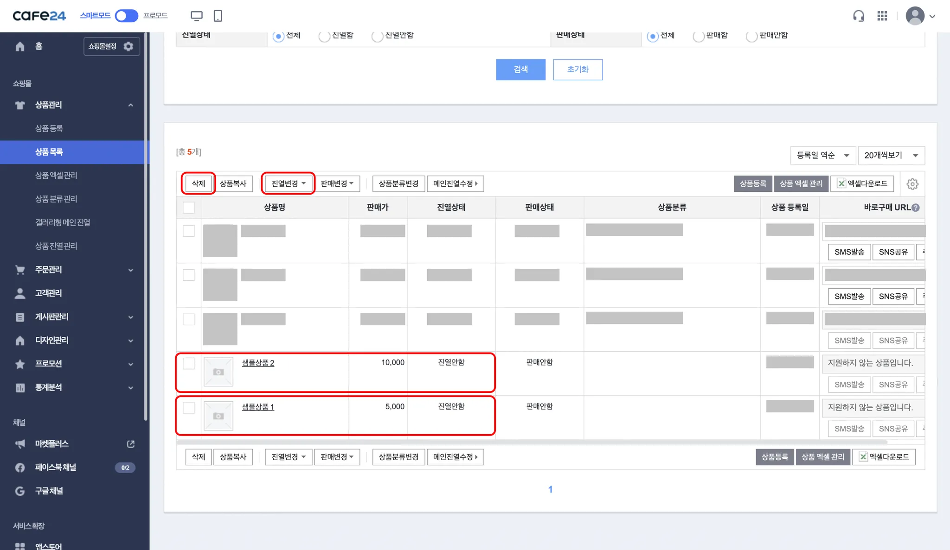Check the checkbox for 샘플상품 2
The width and height of the screenshot is (950, 550).
click(x=189, y=363)
